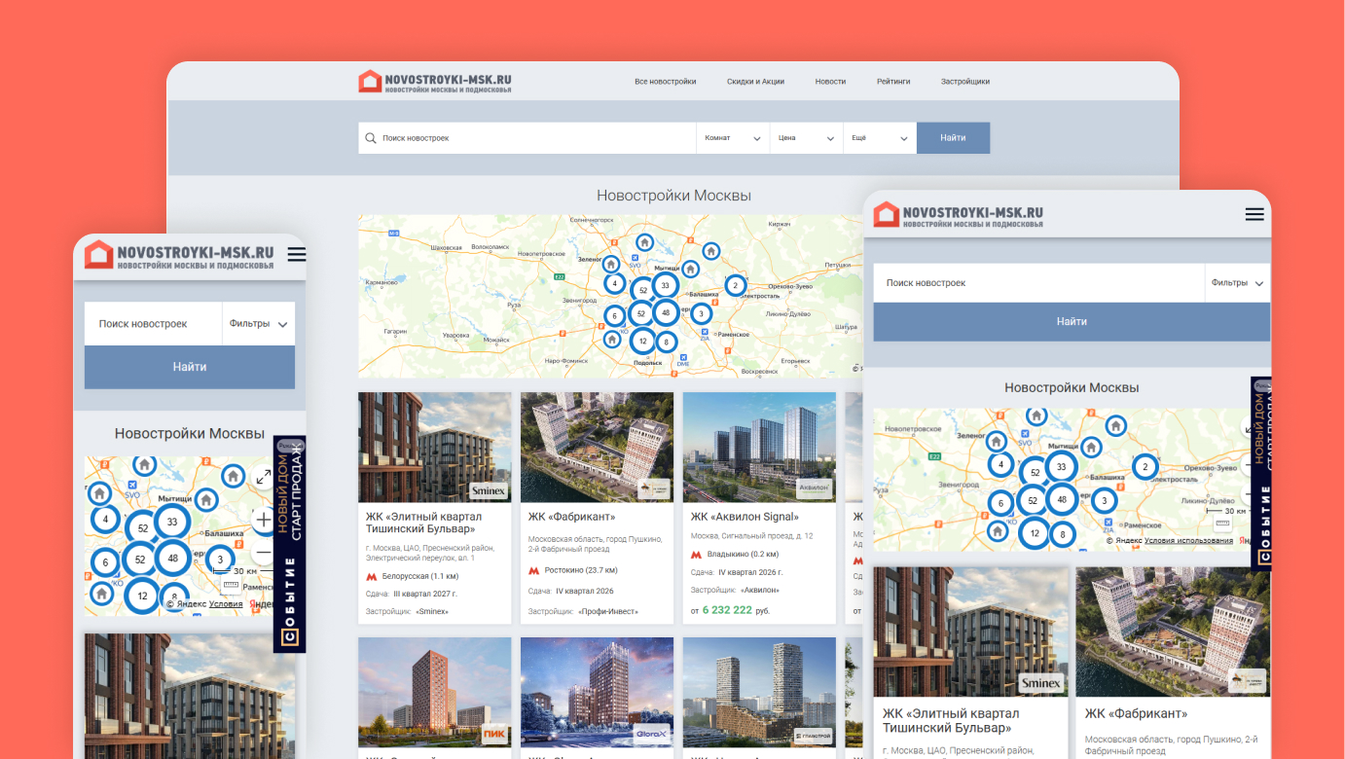Expand the Ещё dropdown in the desktop search bar
This screenshot has width=1345, height=759.
click(x=879, y=138)
